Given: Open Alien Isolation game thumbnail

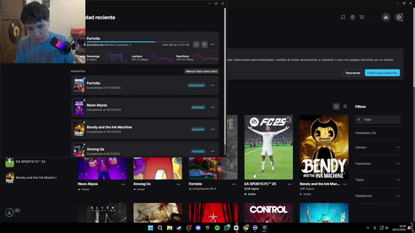Looking at the screenshot, I should tap(102, 213).
